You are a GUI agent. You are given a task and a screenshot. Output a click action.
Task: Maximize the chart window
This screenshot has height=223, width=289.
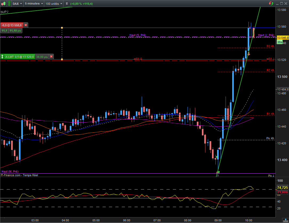coord(281,3)
